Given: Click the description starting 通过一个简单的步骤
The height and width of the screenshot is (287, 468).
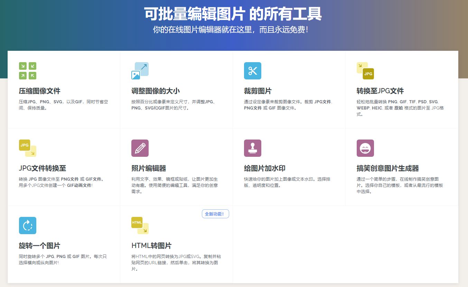Looking at the screenshot, I should [400, 185].
